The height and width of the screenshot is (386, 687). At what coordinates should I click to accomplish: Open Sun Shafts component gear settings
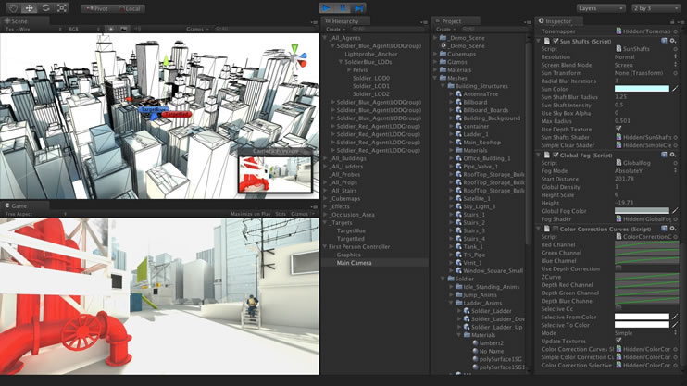(673, 41)
